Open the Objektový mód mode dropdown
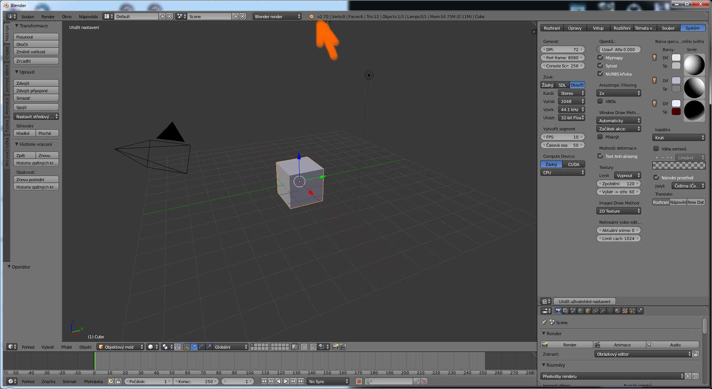The height and width of the screenshot is (389, 712). (121, 347)
